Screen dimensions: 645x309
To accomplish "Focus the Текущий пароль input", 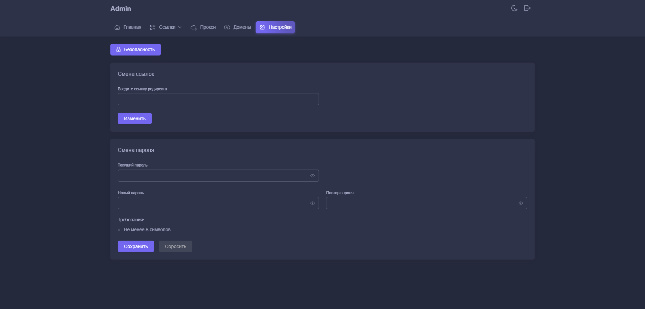I will tap(218, 176).
